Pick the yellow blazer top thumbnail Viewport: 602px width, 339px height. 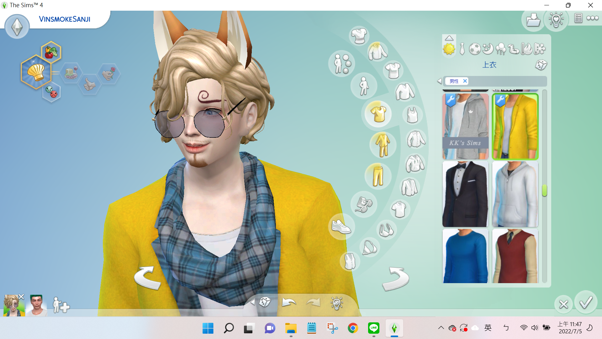[x=515, y=126]
